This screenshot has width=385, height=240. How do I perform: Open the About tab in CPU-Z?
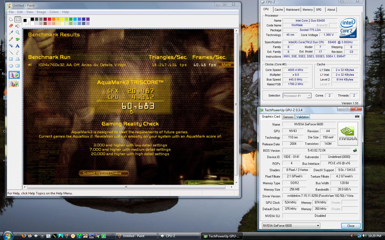331,10
